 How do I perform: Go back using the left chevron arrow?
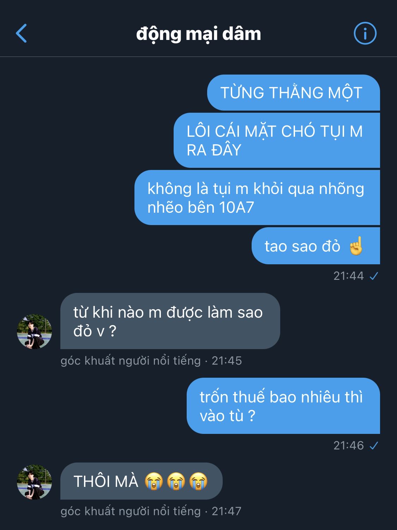pyautogui.click(x=22, y=34)
